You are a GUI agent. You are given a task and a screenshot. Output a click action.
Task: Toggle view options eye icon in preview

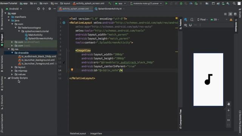(x=186, y=25)
